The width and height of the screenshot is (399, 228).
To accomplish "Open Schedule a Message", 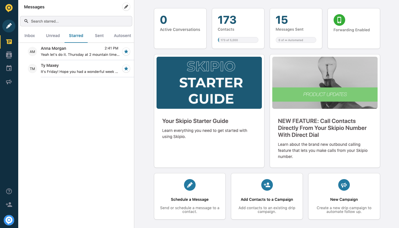I will (x=190, y=196).
